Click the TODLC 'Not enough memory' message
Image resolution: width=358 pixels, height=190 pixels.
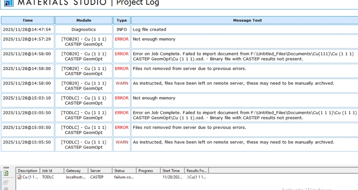[154, 98]
